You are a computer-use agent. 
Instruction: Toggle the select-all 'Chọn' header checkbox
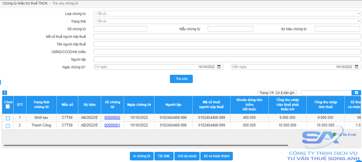pos(8,107)
